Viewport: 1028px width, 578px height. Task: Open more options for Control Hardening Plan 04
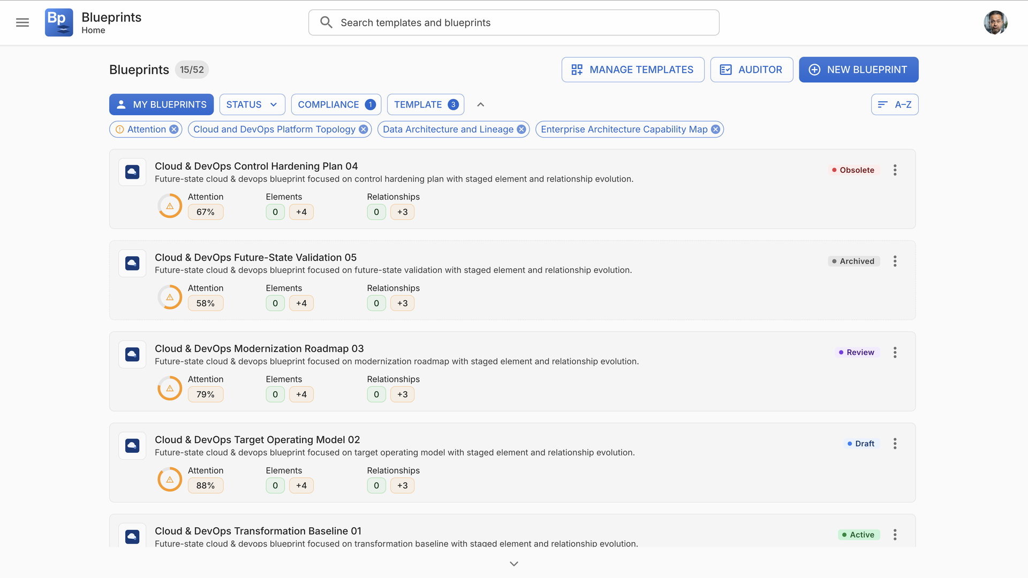click(x=895, y=170)
